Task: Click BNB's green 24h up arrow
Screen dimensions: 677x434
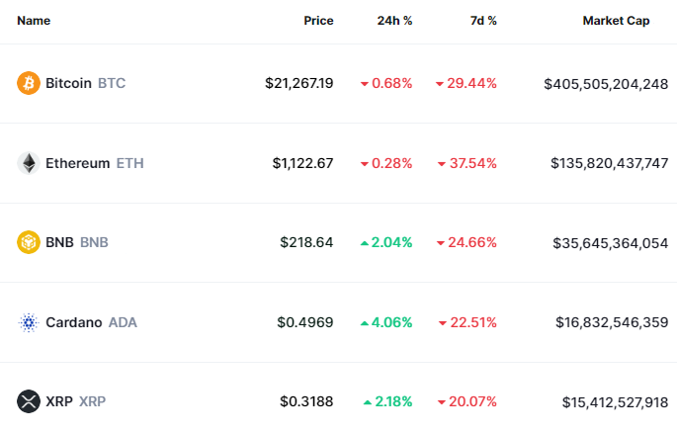Action: [x=365, y=242]
